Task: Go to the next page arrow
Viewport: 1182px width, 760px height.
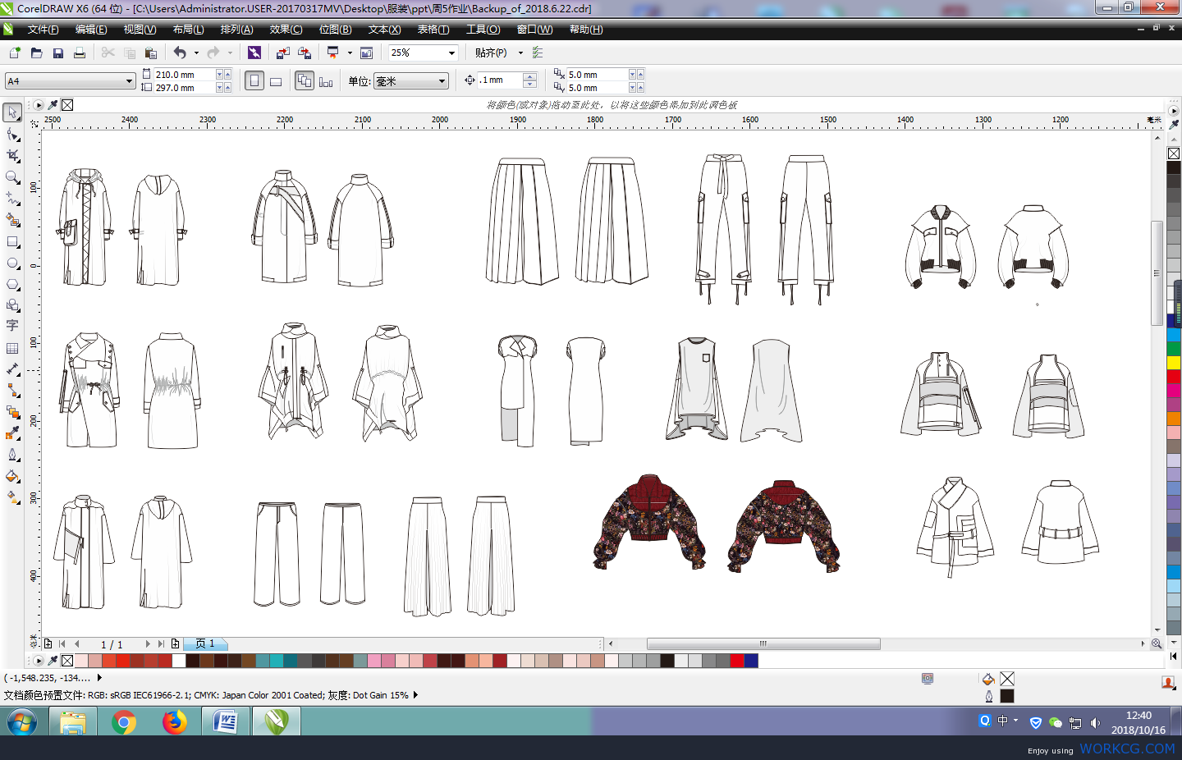Action: 148,644
